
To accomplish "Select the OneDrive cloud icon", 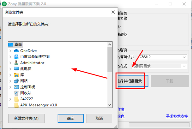I will click(16, 51).
